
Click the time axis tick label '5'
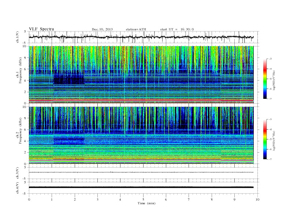click(143, 199)
